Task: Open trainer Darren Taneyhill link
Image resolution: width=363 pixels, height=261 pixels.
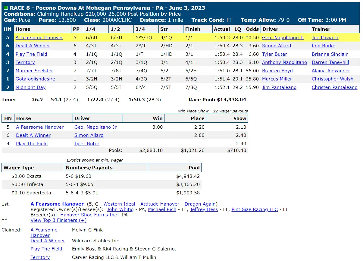Action: [x=330, y=62]
